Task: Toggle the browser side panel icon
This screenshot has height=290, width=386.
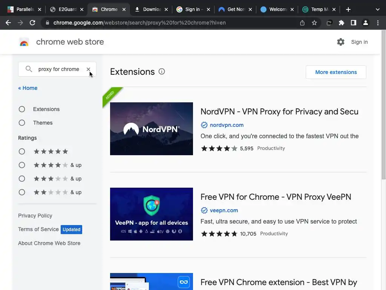Action: click(x=354, y=23)
